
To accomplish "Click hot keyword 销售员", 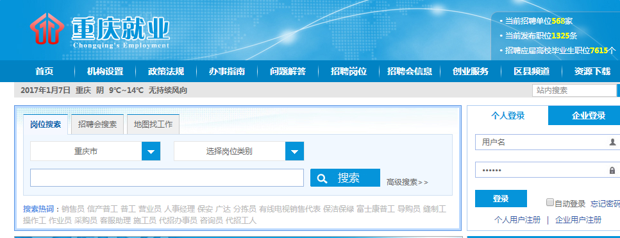I will point(72,209).
